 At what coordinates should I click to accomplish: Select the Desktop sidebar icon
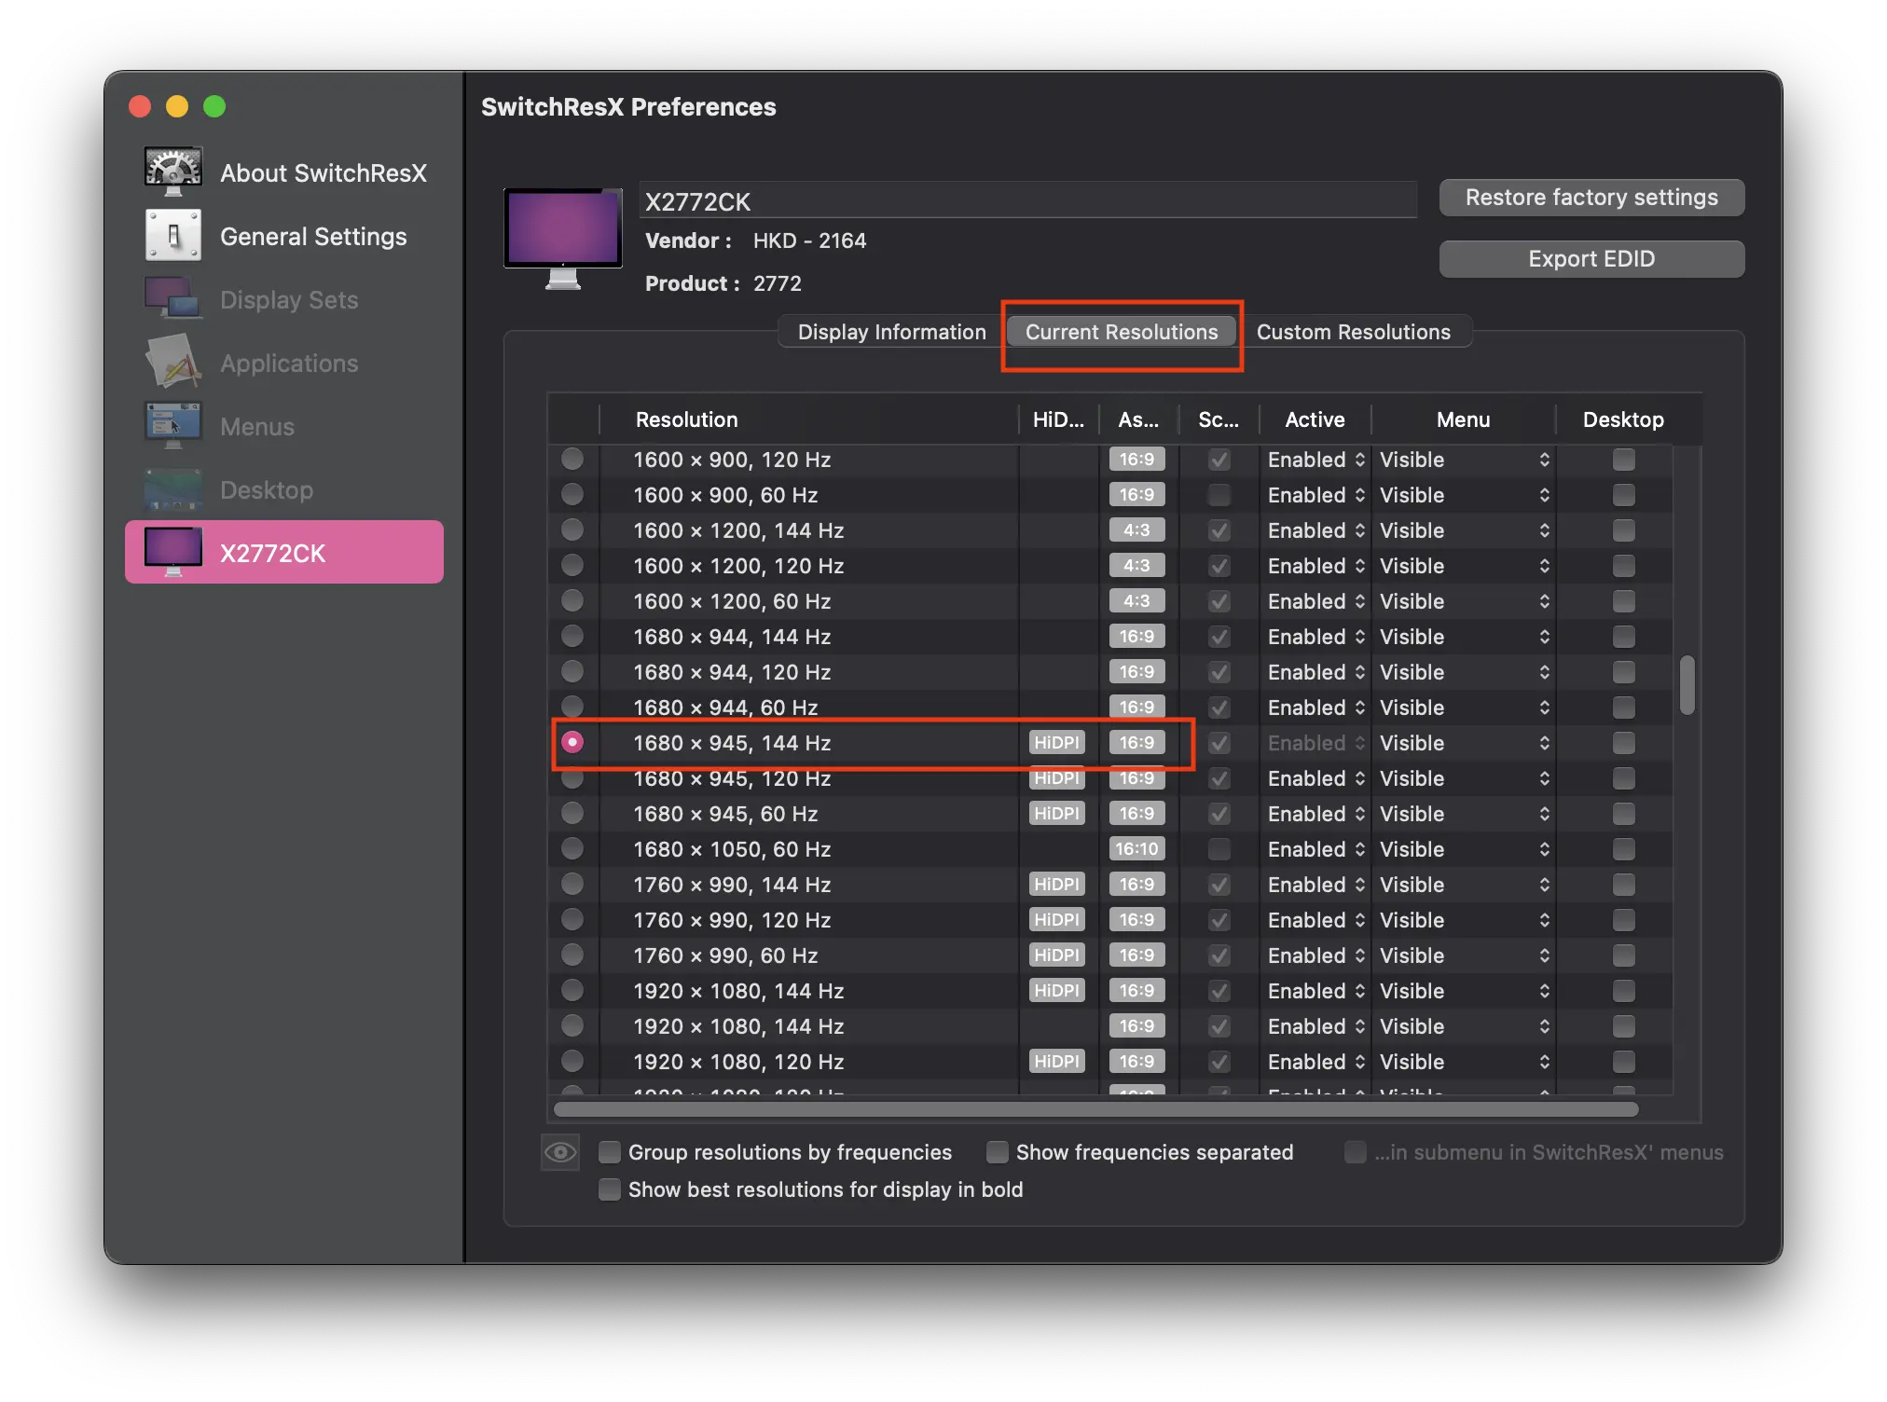click(x=172, y=489)
